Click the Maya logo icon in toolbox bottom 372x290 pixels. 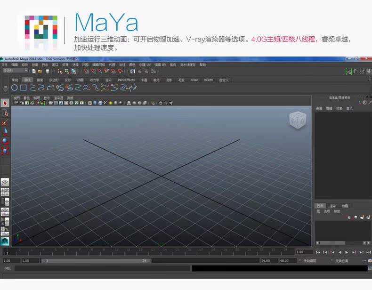pyautogui.click(x=5, y=241)
